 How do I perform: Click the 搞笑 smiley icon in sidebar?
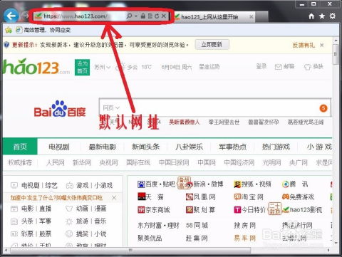[x=69, y=234]
